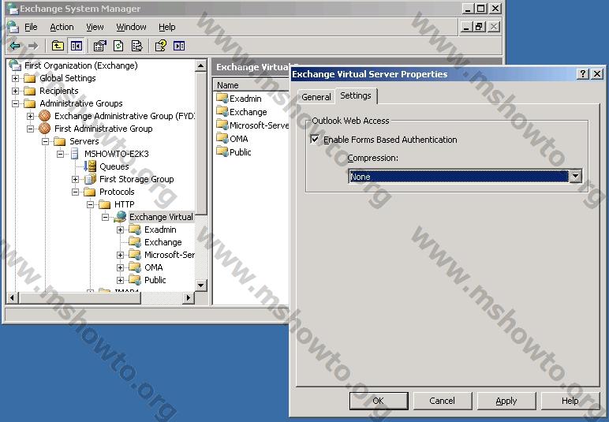Click the Properties toolbar icon
Image resolution: width=609 pixels, height=422 pixels.
coord(100,46)
